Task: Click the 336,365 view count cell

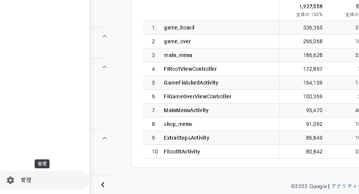Action: [x=313, y=28]
